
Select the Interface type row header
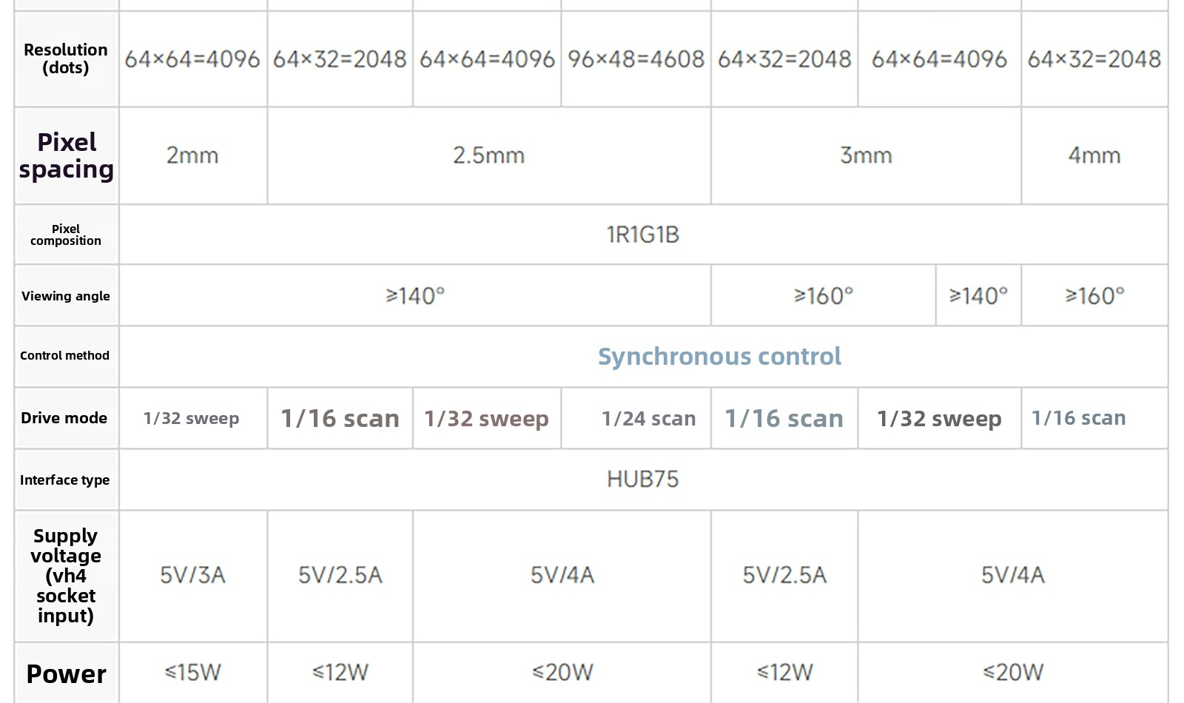click(65, 480)
